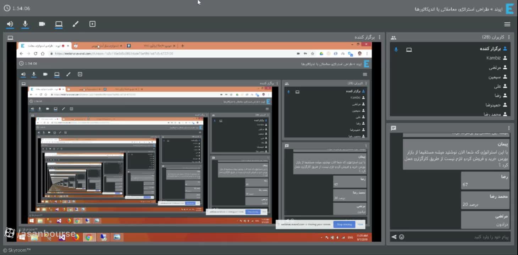This screenshot has height=255, width=518.
Task: Click the bookmark star in shared Chrome address bar
Action: pos(313,53)
